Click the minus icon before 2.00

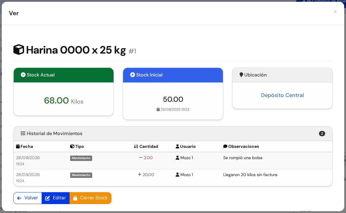tap(141, 158)
